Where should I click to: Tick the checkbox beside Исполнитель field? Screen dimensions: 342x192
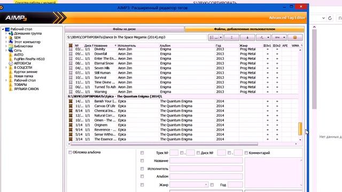[142, 169]
